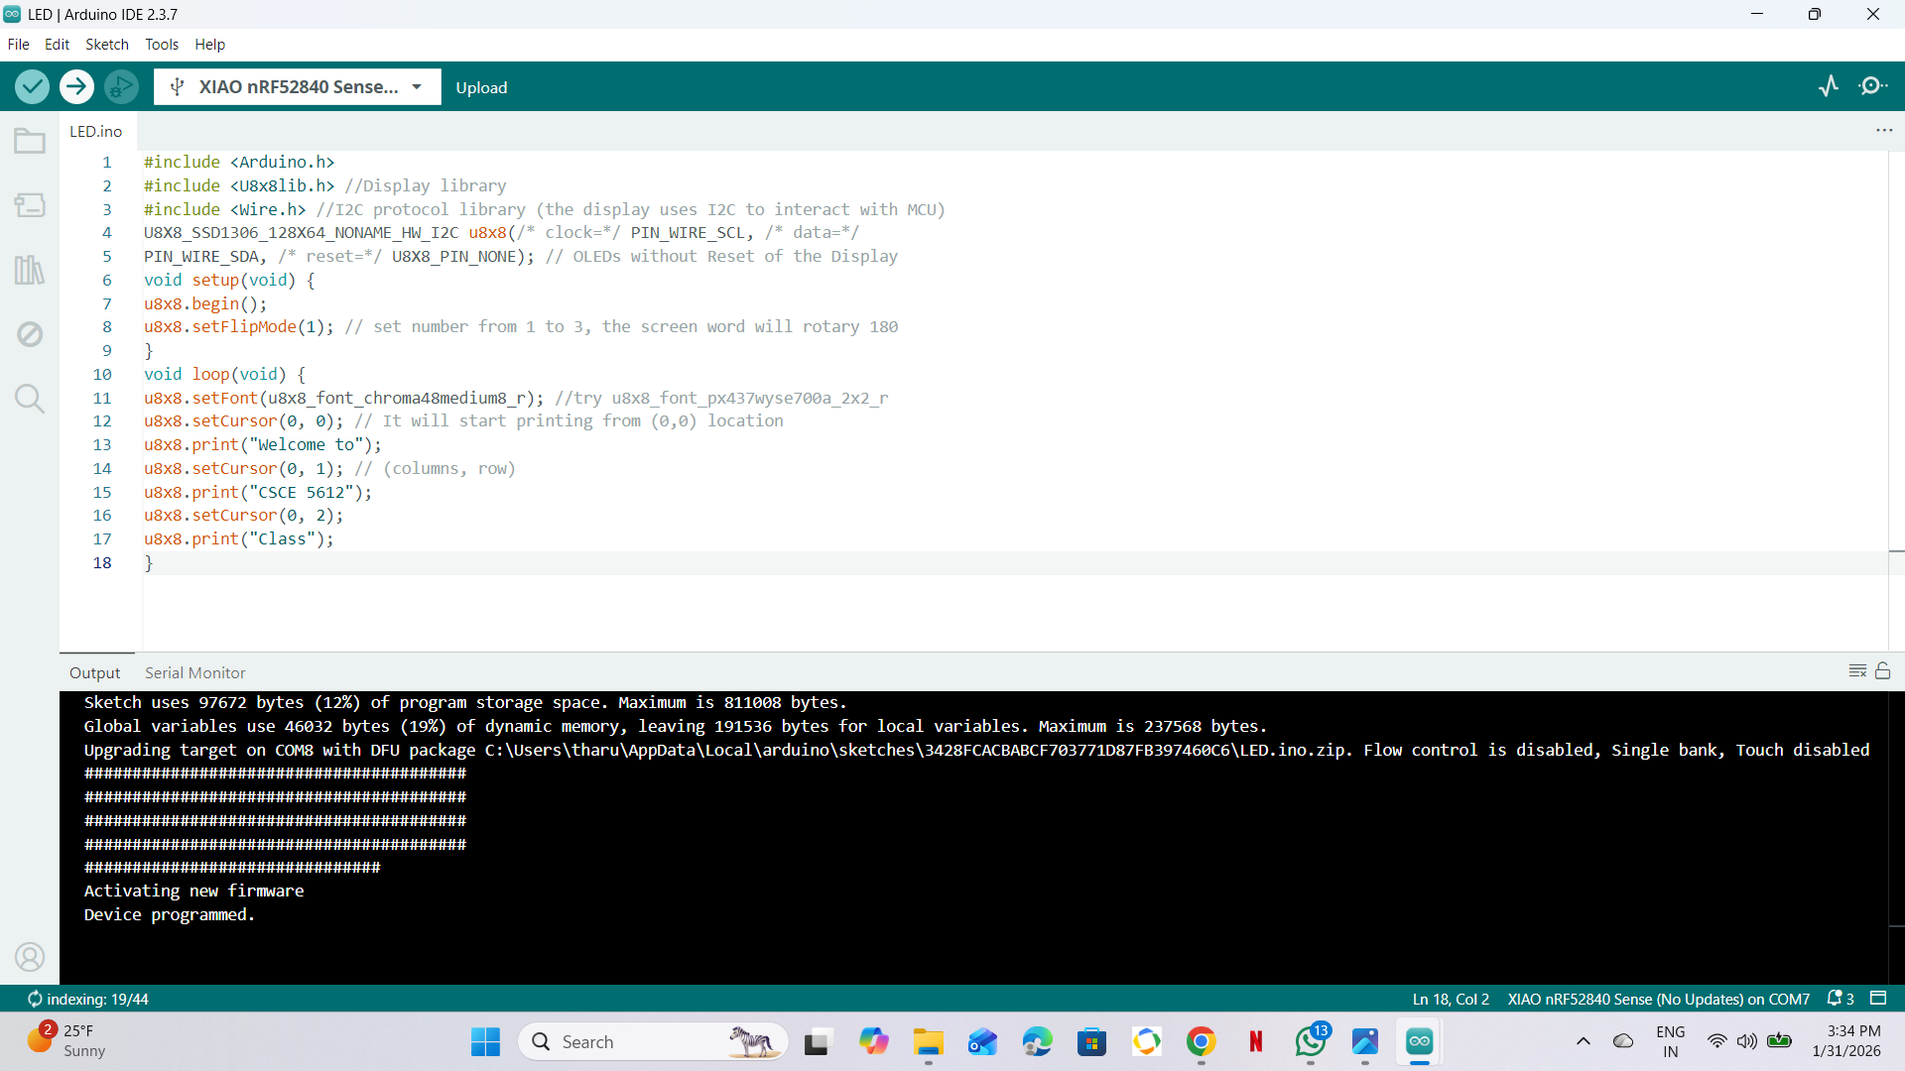Click the 'Device programmed.' output line

click(x=170, y=914)
